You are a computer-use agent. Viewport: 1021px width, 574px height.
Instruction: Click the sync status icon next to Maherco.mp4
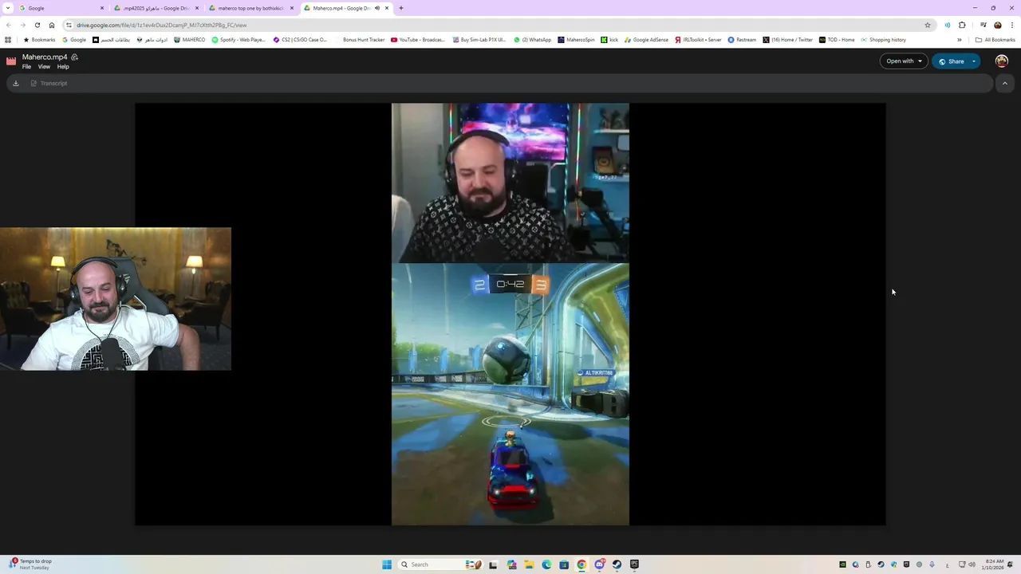pyautogui.click(x=74, y=57)
